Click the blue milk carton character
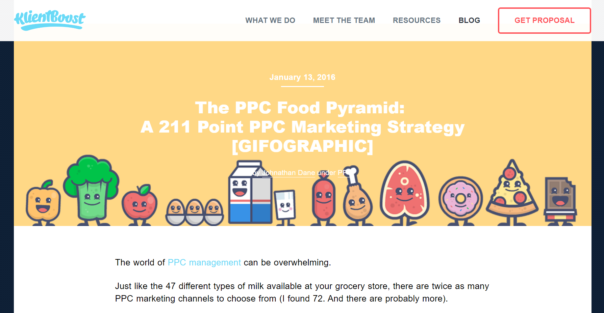604x313 pixels. point(250,192)
